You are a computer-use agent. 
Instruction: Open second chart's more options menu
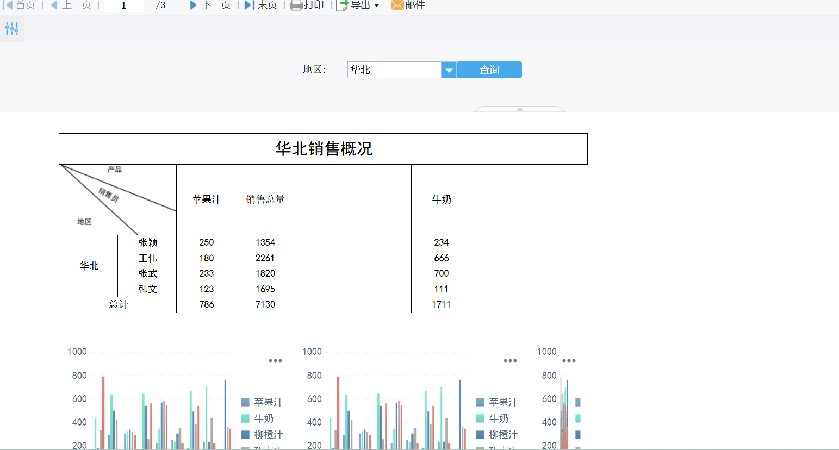pyautogui.click(x=510, y=360)
